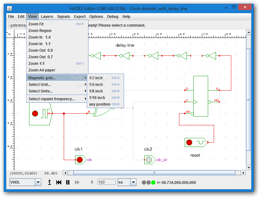Screen dimensions: 260x198
Task: Click the horizontal scrollbar left arrow
Action: tap(65, 173)
